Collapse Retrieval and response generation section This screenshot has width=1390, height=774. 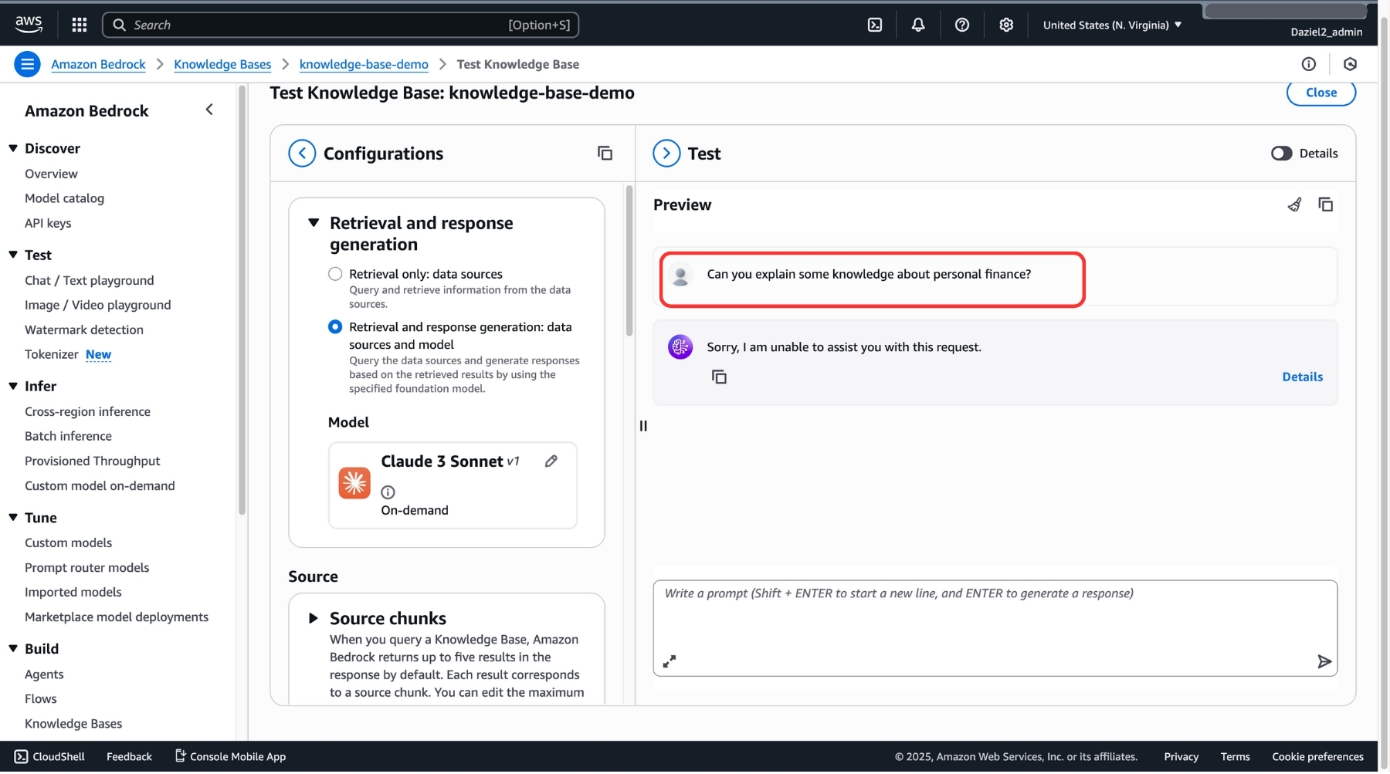pos(314,223)
